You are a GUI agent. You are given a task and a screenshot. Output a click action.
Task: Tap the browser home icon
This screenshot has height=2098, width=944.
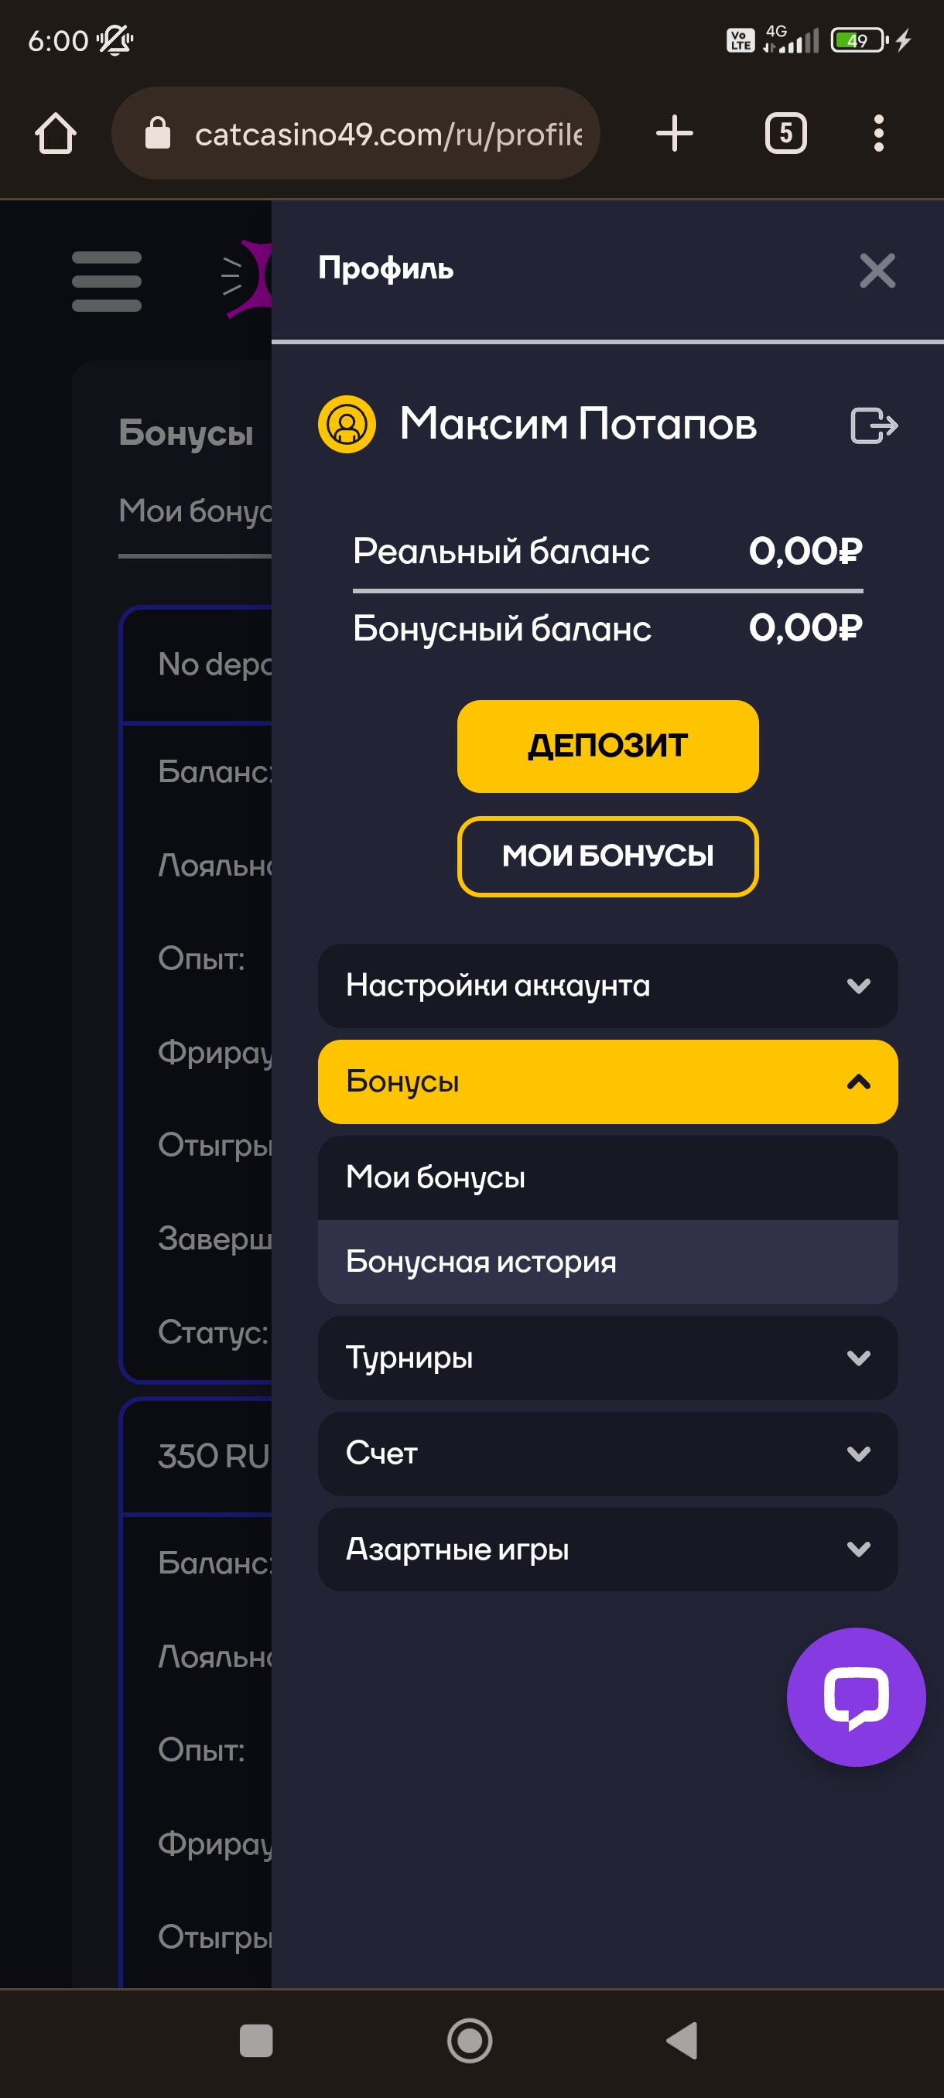(x=56, y=134)
